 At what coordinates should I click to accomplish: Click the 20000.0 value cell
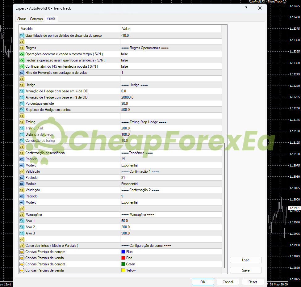pos(171,97)
